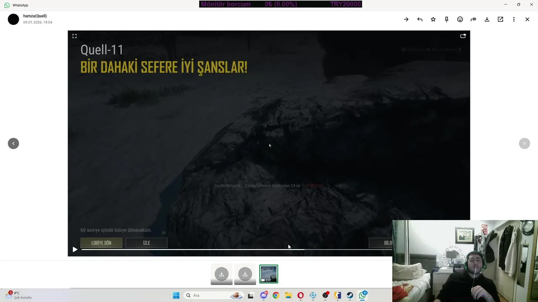
Task: Forward the video with double-arrow icon
Action: pyautogui.click(x=473, y=19)
